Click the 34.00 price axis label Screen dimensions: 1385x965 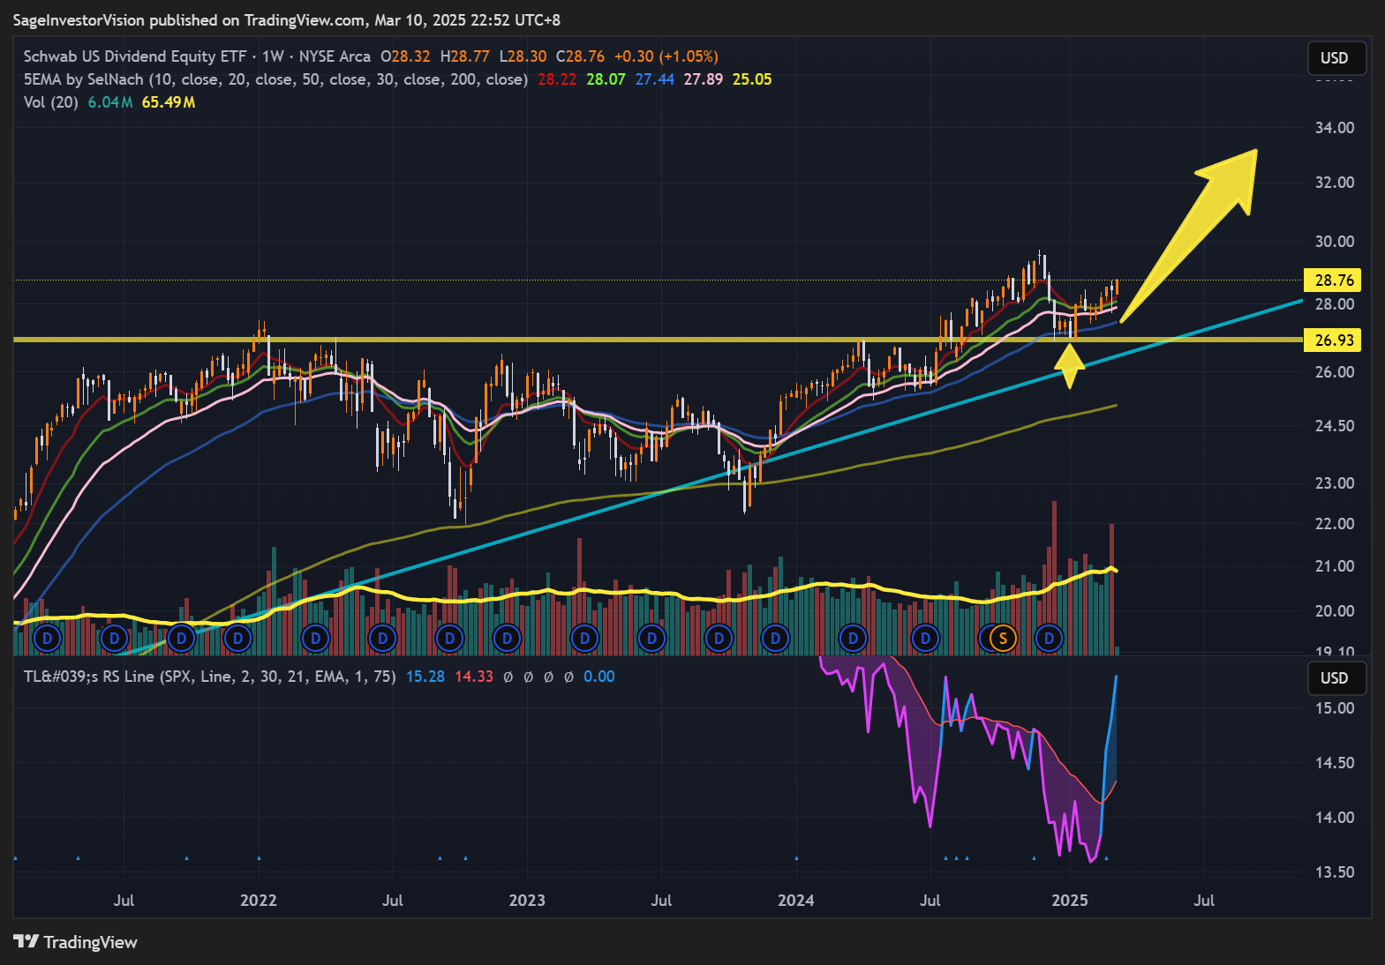tap(1335, 128)
